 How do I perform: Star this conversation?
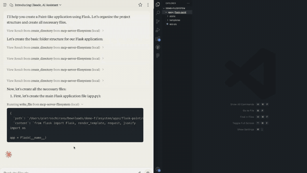pos(140,5)
